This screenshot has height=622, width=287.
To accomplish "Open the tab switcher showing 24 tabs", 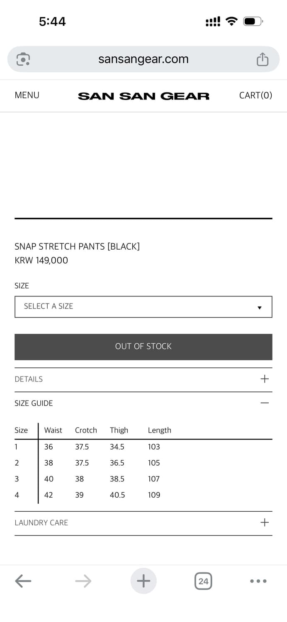I will pos(203,581).
